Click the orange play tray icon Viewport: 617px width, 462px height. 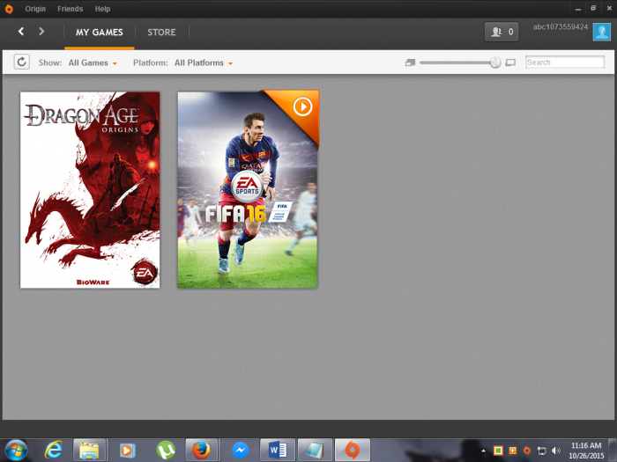pyautogui.click(x=513, y=451)
